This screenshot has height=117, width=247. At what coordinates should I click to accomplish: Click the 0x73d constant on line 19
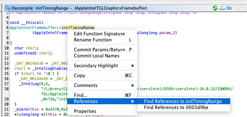pyautogui.click(x=49, y=99)
